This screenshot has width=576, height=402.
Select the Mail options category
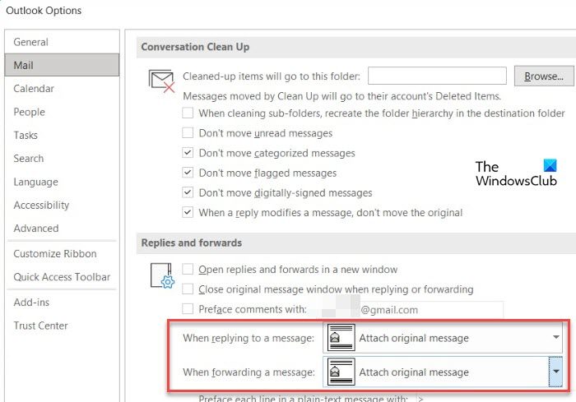(x=62, y=65)
